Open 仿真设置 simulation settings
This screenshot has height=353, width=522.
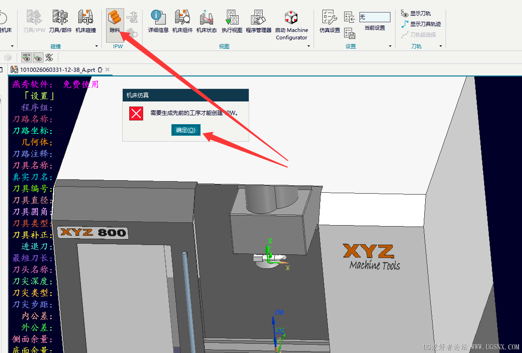tap(330, 22)
